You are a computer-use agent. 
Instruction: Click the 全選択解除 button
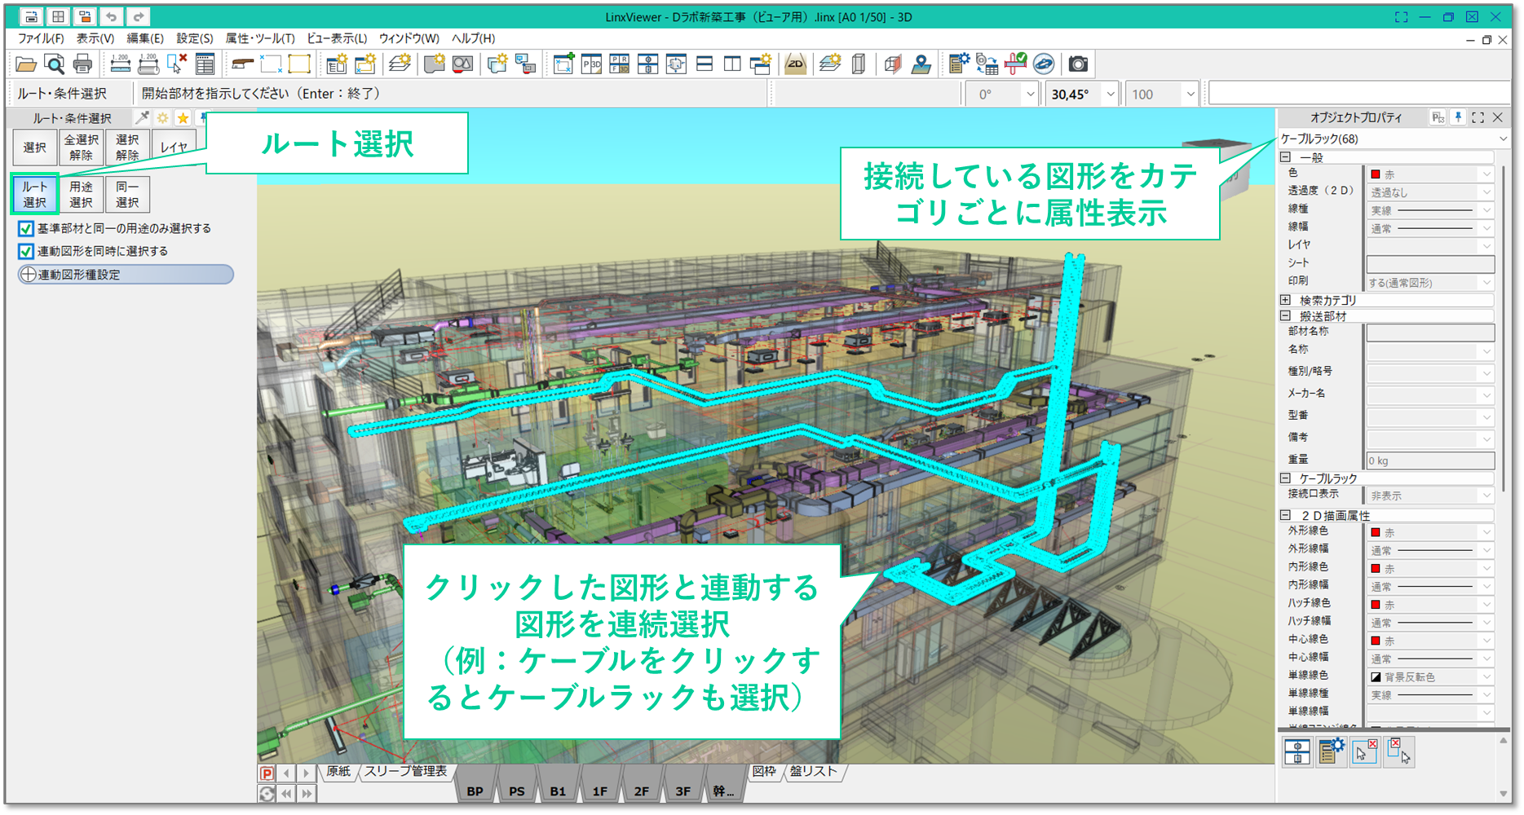[81, 148]
